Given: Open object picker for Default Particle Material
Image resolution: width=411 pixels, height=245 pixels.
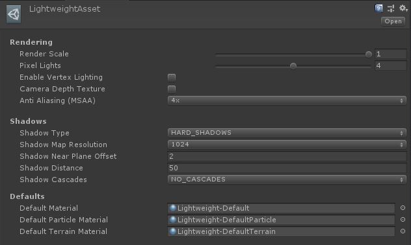Looking at the screenshot, I should pyautogui.click(x=403, y=220).
